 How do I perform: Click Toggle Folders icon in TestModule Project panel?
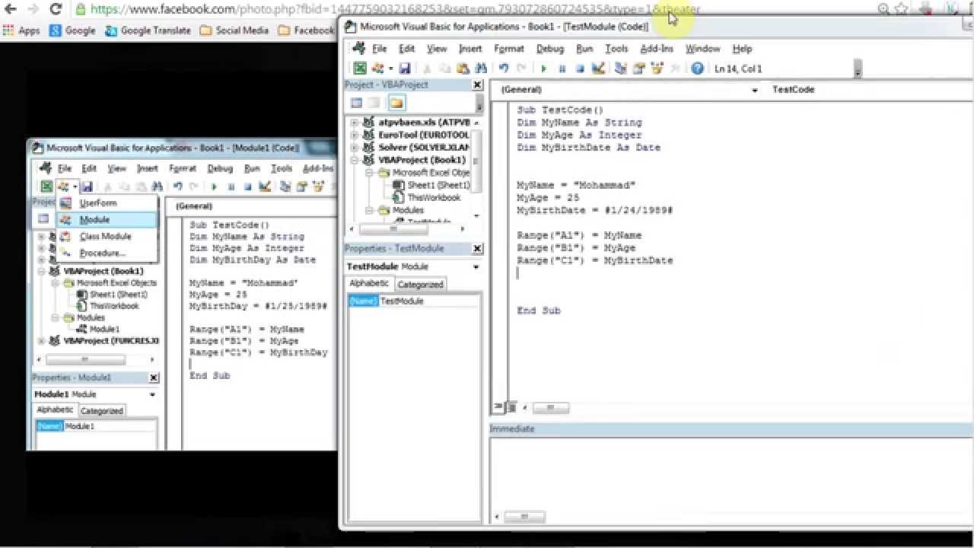pos(396,103)
